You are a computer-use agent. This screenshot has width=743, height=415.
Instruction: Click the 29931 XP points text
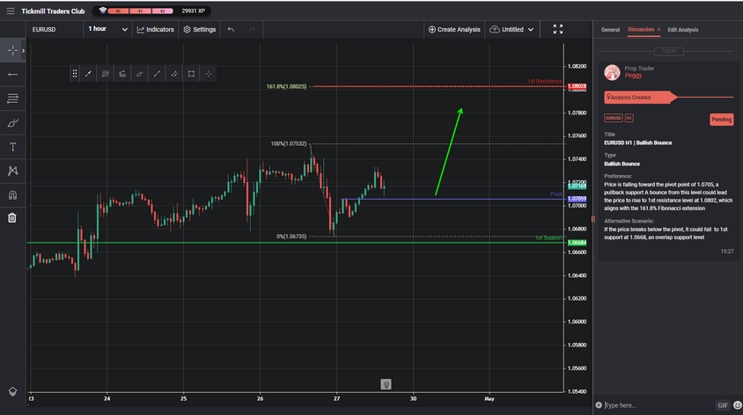194,11
